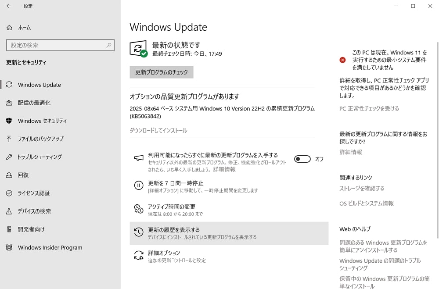439x289 pixels.
Task: Open 回復 settings page
Action: pyautogui.click(x=23, y=175)
